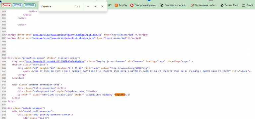Click the Відстеження bookmark favicon

[x=192, y=5]
